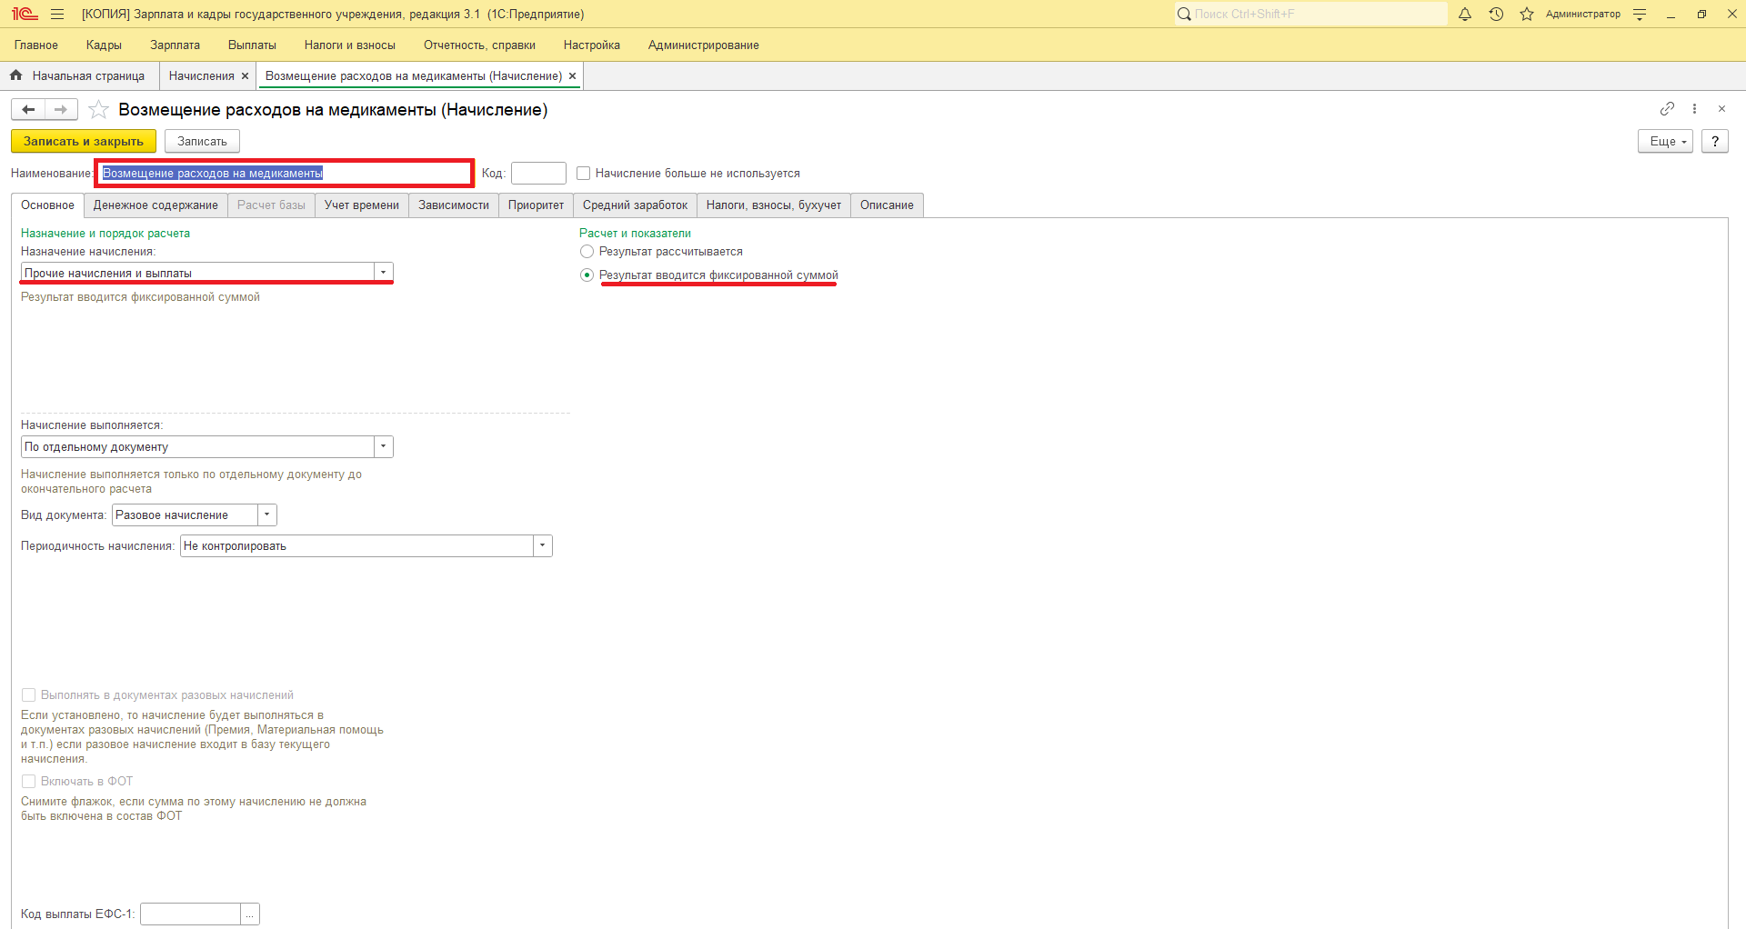
Task: Toggle 'Выполнять в документах разовых начислений'
Action: (28, 695)
